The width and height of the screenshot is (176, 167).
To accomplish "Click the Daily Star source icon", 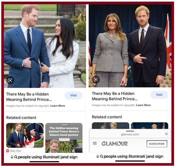I will (7, 151).
